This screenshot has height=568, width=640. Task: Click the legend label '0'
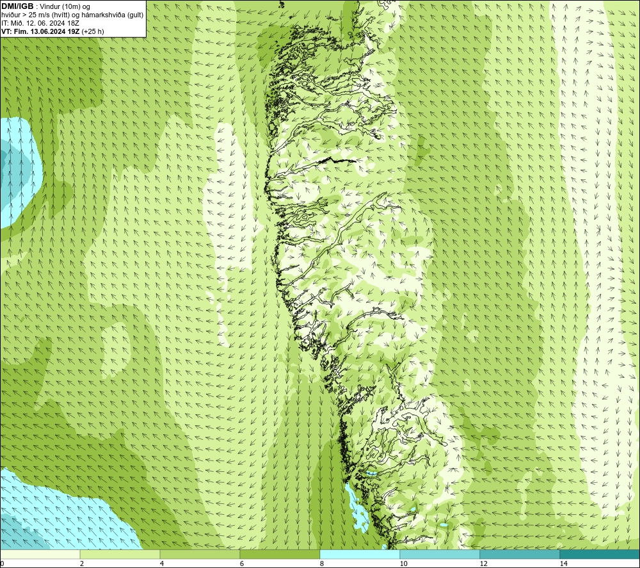pyautogui.click(x=2, y=564)
